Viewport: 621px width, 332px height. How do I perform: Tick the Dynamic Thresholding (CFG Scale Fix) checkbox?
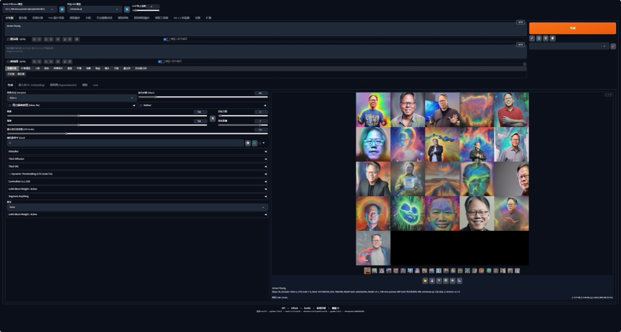(x=10, y=174)
